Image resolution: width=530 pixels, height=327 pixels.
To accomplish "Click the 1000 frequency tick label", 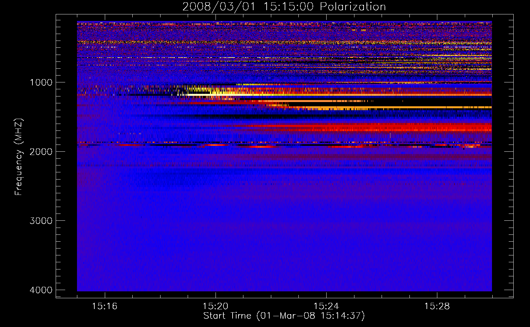I will click(41, 82).
